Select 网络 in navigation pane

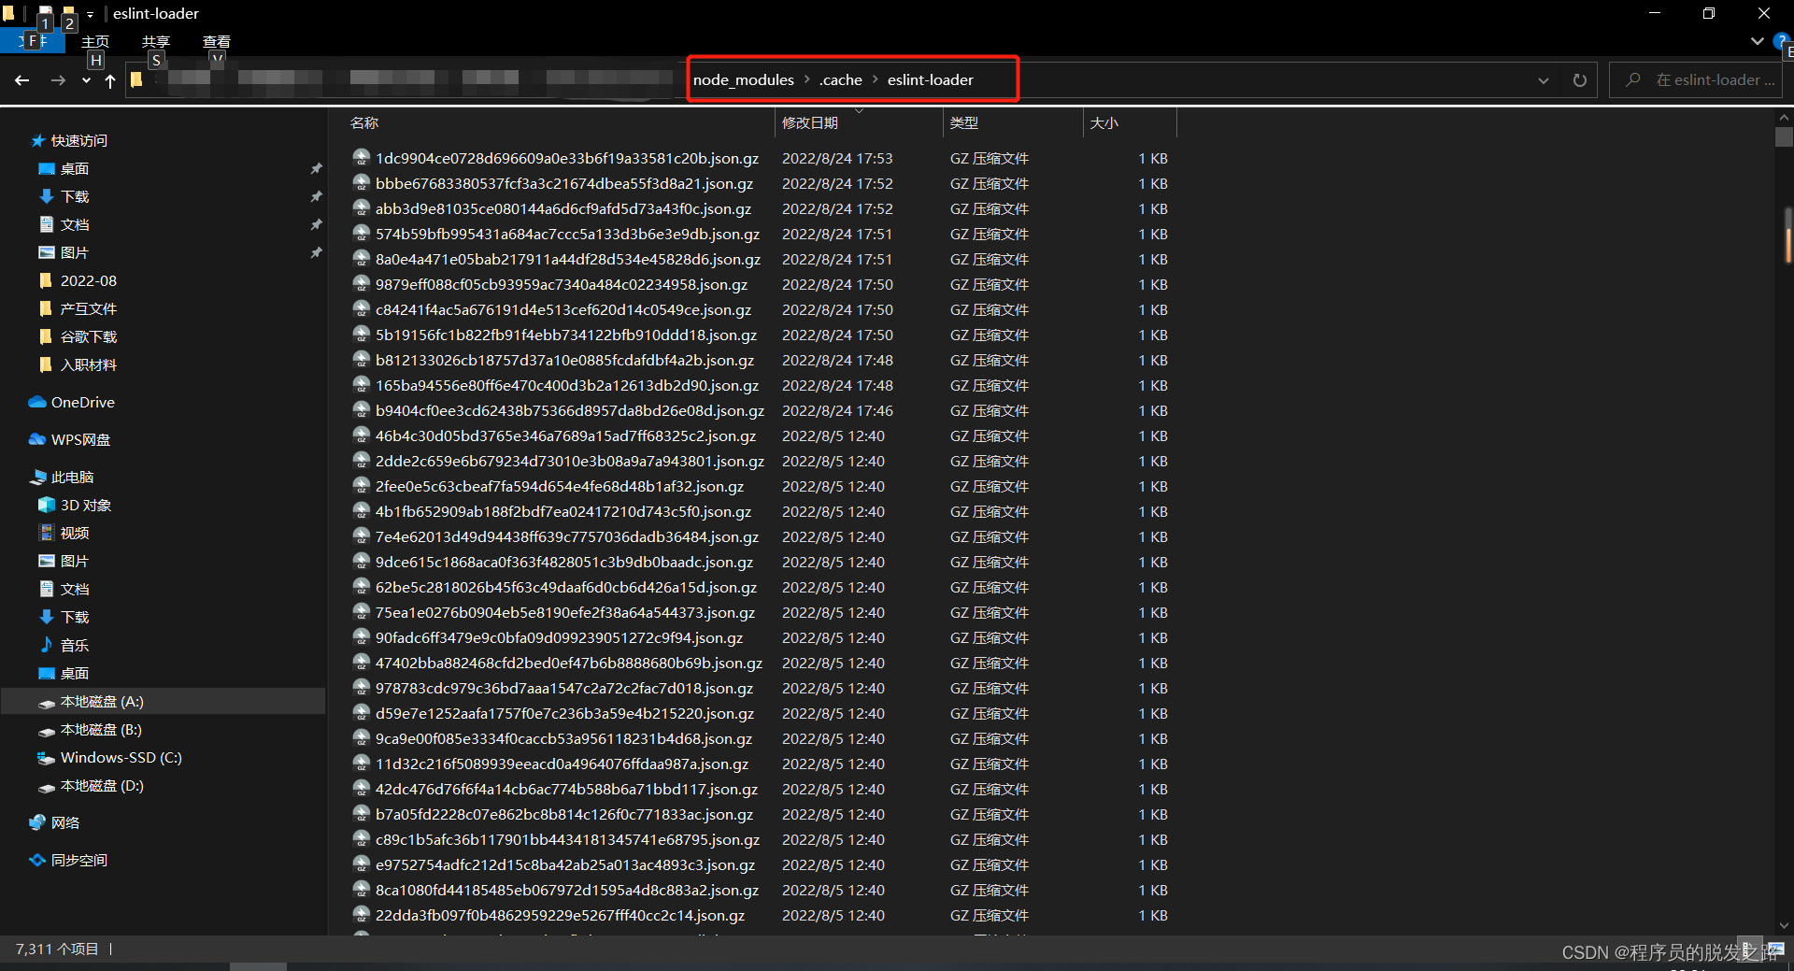click(65, 822)
